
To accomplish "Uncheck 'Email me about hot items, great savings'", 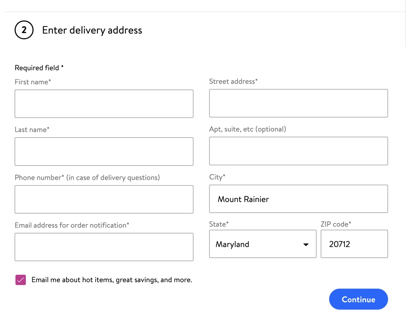I will [20, 280].
